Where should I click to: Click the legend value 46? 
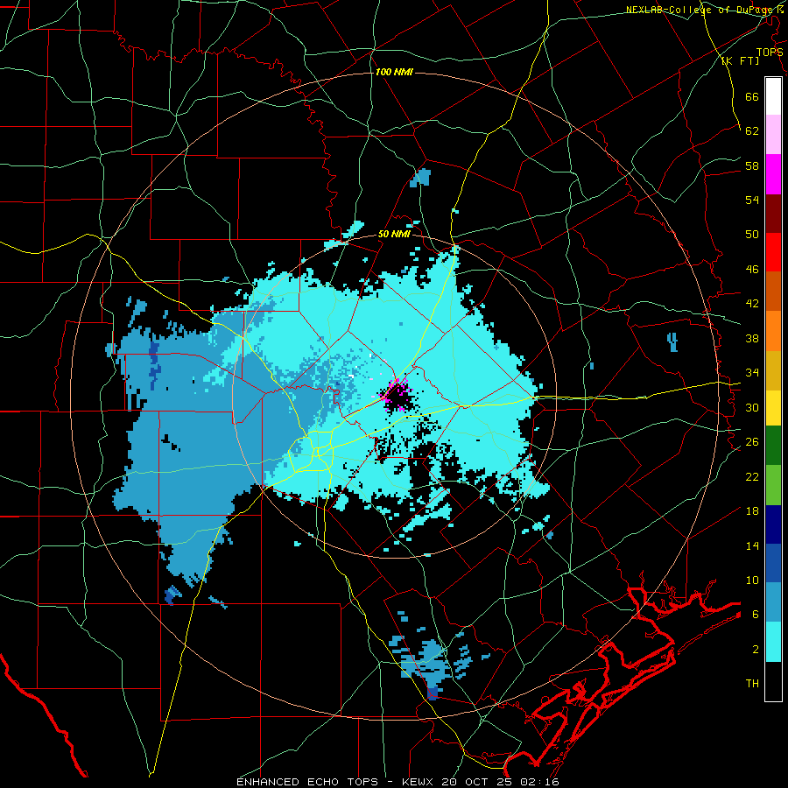coord(752,270)
